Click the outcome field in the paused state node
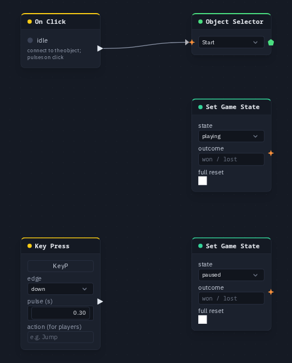 coord(231,298)
